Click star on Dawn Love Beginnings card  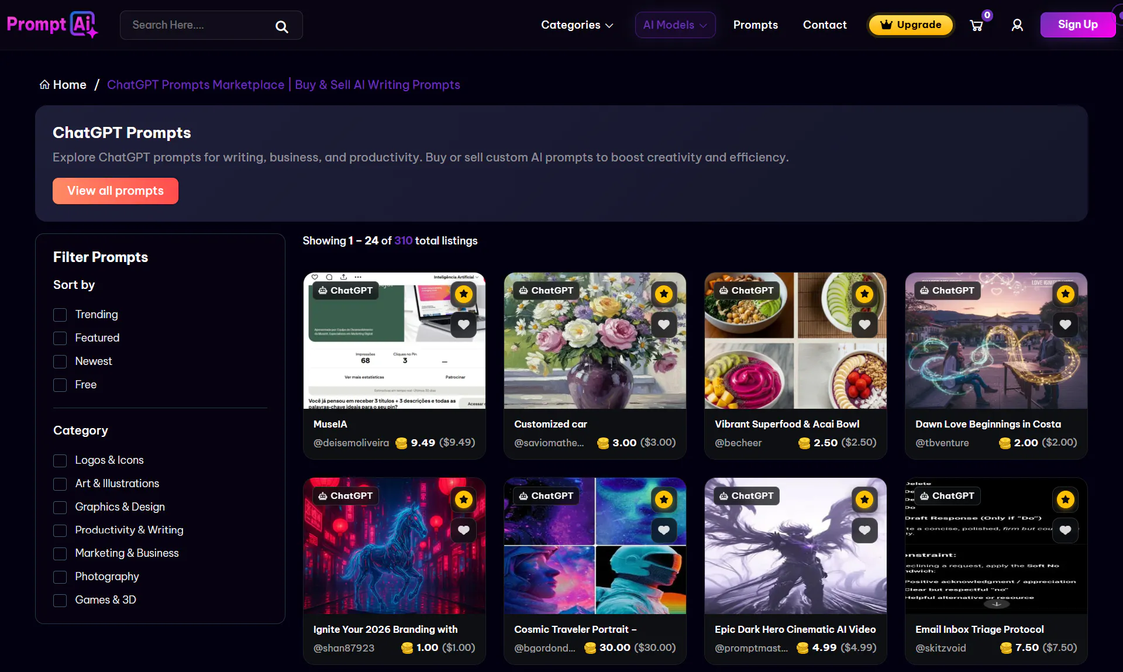pos(1065,294)
